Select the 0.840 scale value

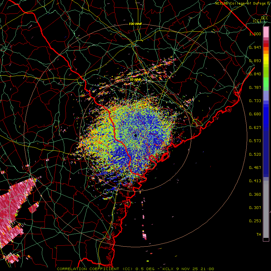(255, 74)
